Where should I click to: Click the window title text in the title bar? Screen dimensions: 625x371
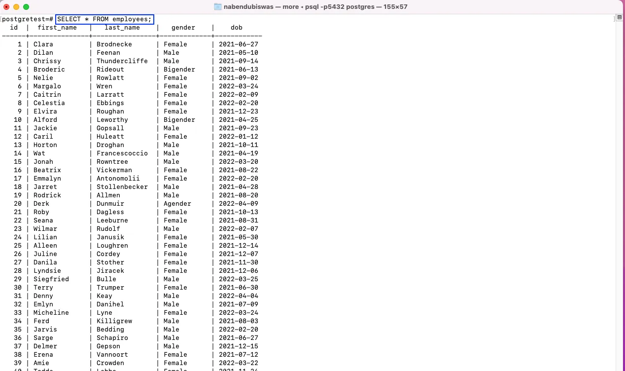pos(315,7)
